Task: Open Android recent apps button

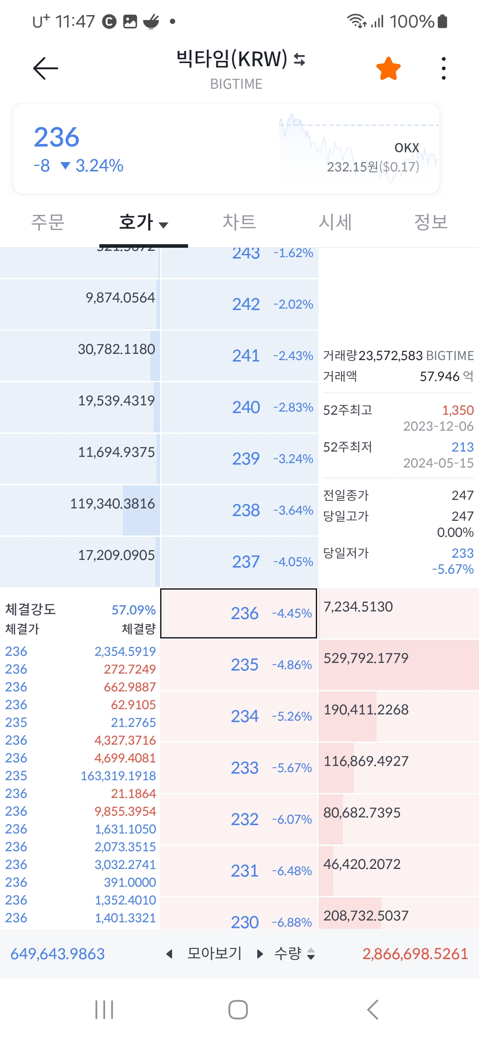Action: (x=104, y=1010)
